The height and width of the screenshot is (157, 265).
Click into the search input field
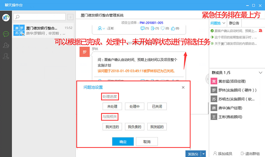(39, 17)
